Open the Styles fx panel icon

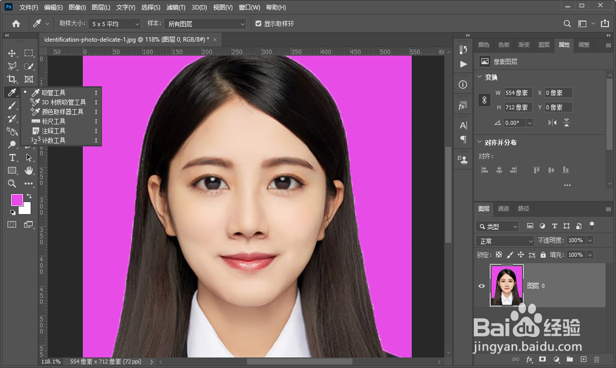point(463,106)
